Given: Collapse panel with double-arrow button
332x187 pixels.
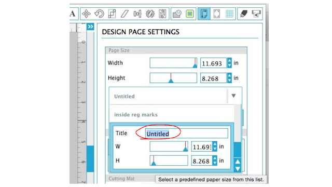Looking at the screenshot, I should (x=90, y=26).
